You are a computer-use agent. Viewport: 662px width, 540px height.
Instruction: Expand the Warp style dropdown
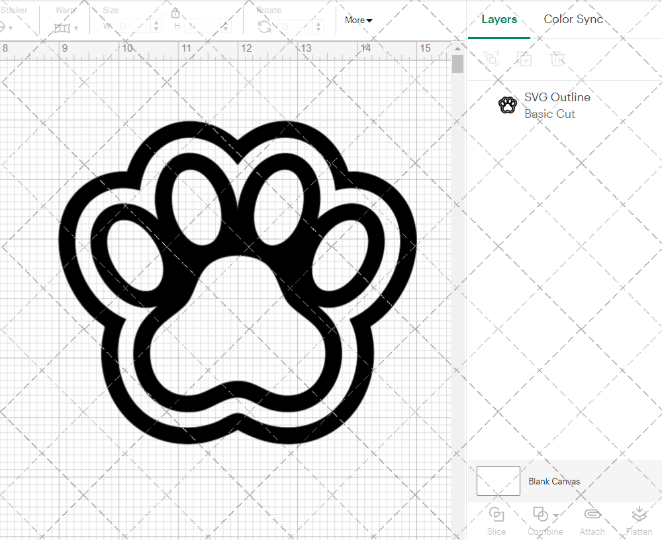coord(77,28)
